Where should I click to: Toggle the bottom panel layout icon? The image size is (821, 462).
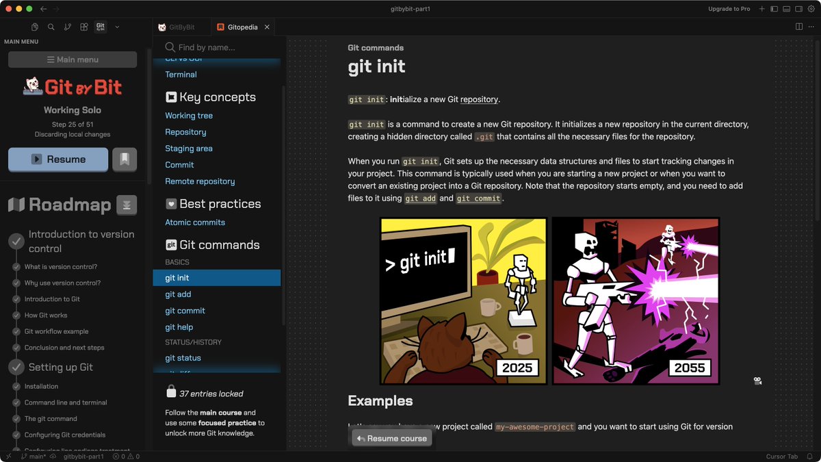(787, 9)
